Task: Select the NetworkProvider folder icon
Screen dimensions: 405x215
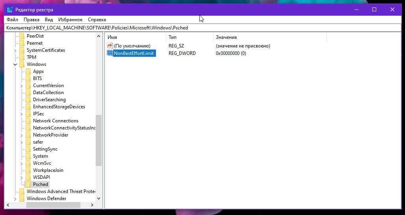Action: pos(28,135)
